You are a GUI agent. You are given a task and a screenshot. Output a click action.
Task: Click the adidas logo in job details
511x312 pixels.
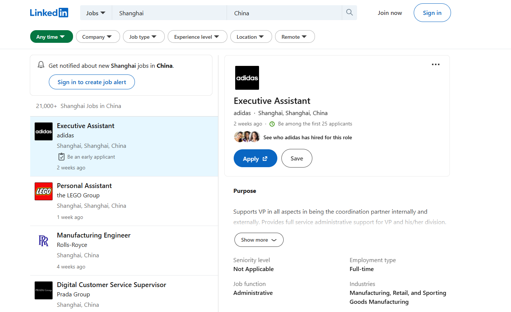click(247, 78)
